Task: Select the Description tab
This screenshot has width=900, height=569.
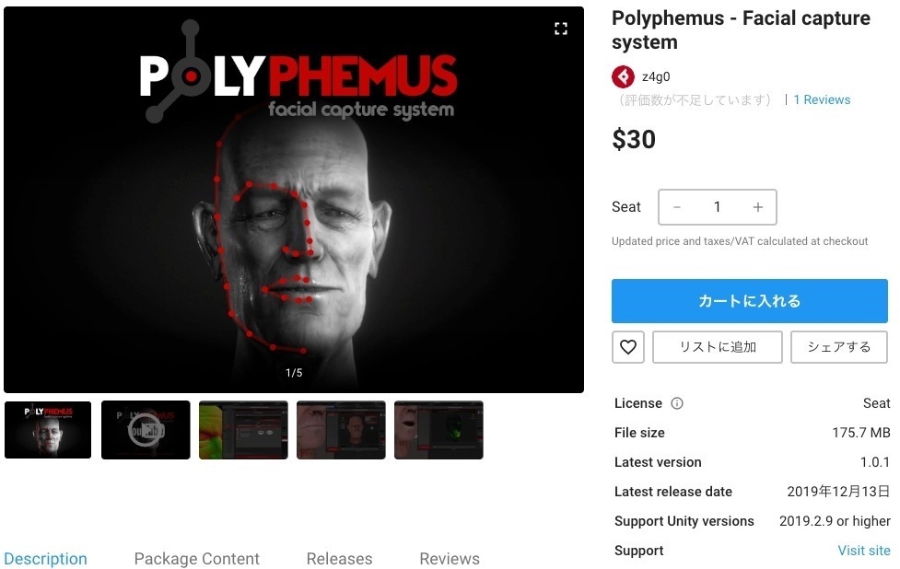Action: coord(45,559)
